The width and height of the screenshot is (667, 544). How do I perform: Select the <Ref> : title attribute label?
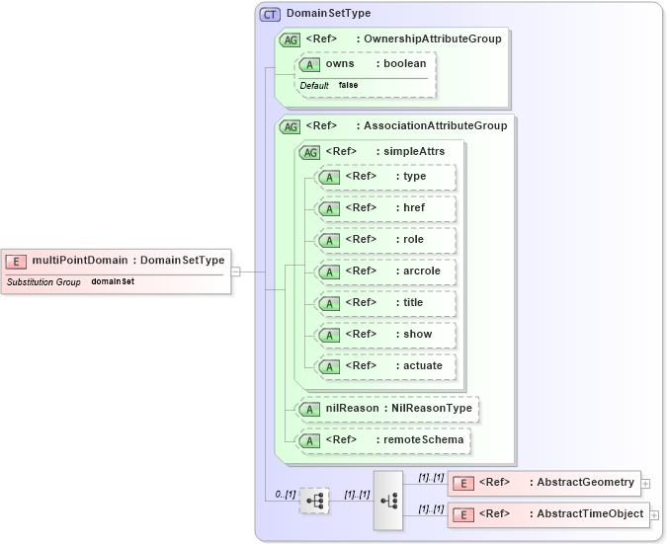point(384,302)
